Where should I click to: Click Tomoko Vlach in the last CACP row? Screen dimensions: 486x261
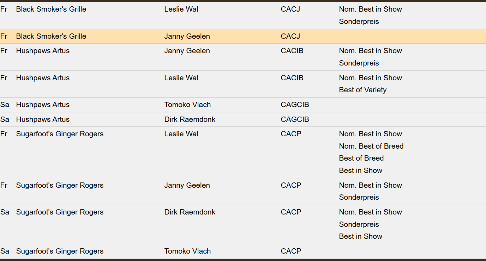[187, 251]
